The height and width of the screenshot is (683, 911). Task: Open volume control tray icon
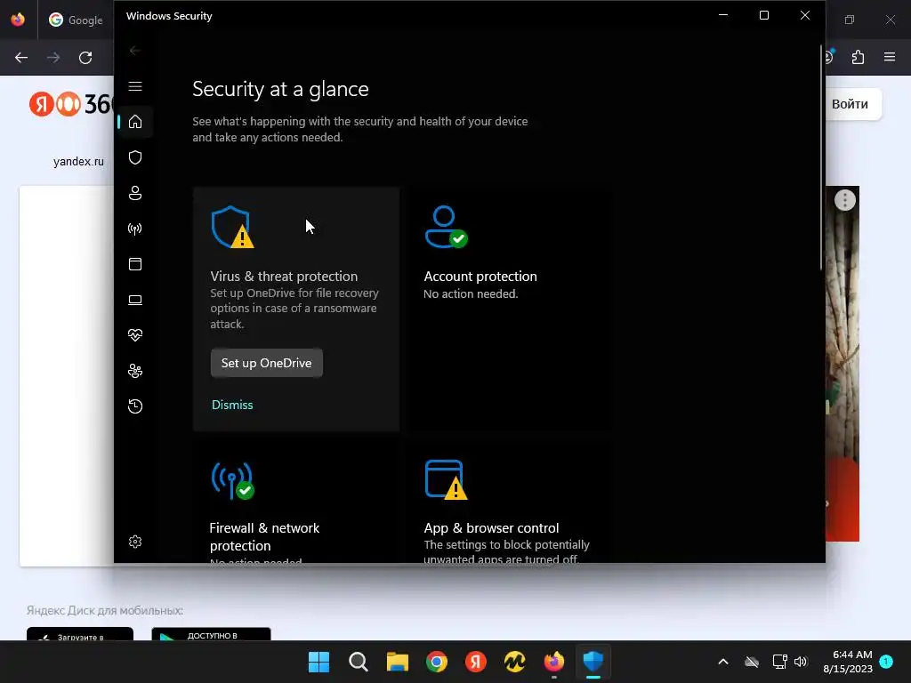(801, 662)
